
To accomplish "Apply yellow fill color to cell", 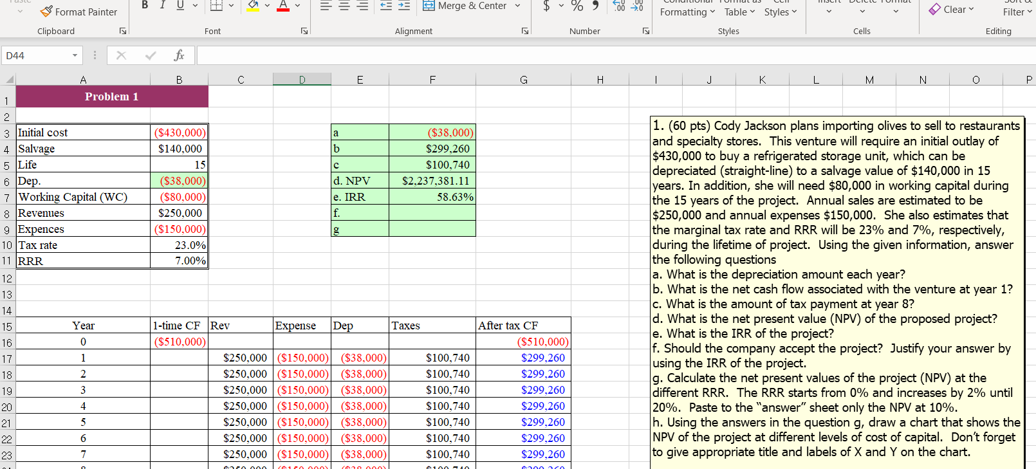I will pos(254,5).
